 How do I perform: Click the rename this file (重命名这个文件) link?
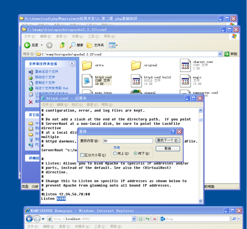[47, 72]
